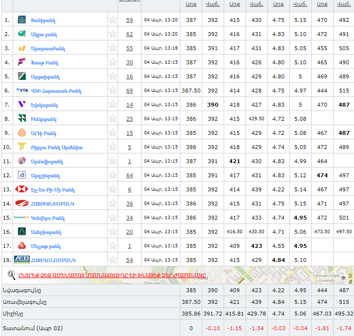Open branch count 59 link for Unibank
Image resolution: width=354 pixels, height=336 pixels.
pyautogui.click(x=129, y=20)
